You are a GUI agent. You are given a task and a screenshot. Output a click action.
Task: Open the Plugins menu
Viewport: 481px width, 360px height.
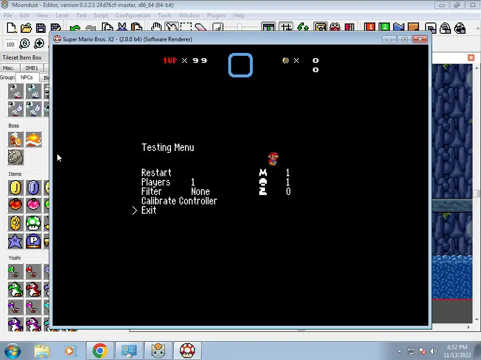216,15
